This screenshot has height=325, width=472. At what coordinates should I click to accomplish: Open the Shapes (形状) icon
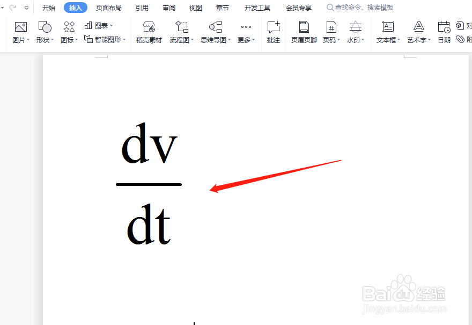pos(45,27)
